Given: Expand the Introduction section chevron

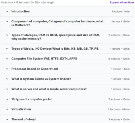Looking at the screenshot, I should click(x=7, y=11).
